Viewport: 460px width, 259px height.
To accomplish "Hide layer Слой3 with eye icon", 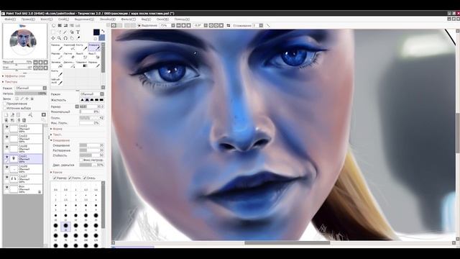I will pyautogui.click(x=7, y=137).
